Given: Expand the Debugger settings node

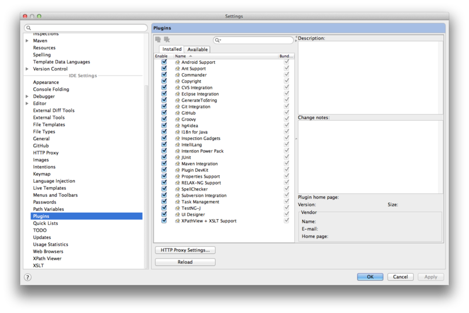Looking at the screenshot, I should 27,96.
